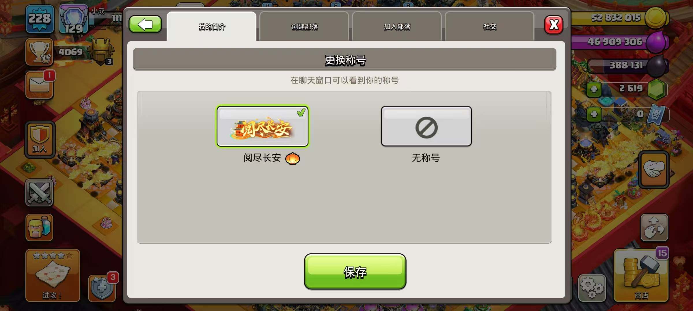Open the trophy leaderboard icon
This screenshot has height=311, width=693.
coord(40,52)
